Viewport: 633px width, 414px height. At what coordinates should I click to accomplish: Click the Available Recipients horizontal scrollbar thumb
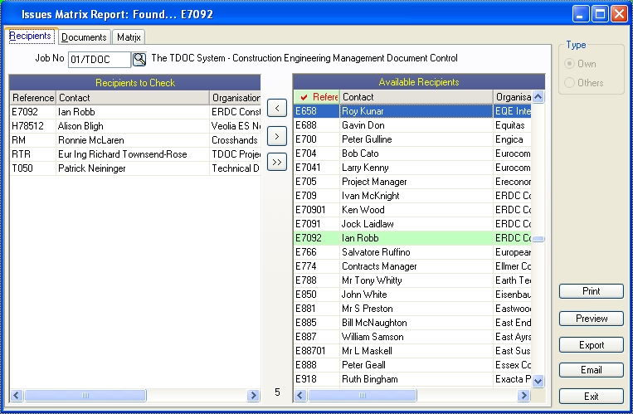coord(362,396)
